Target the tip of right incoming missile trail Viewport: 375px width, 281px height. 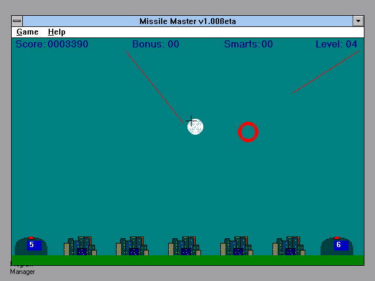tap(293, 92)
